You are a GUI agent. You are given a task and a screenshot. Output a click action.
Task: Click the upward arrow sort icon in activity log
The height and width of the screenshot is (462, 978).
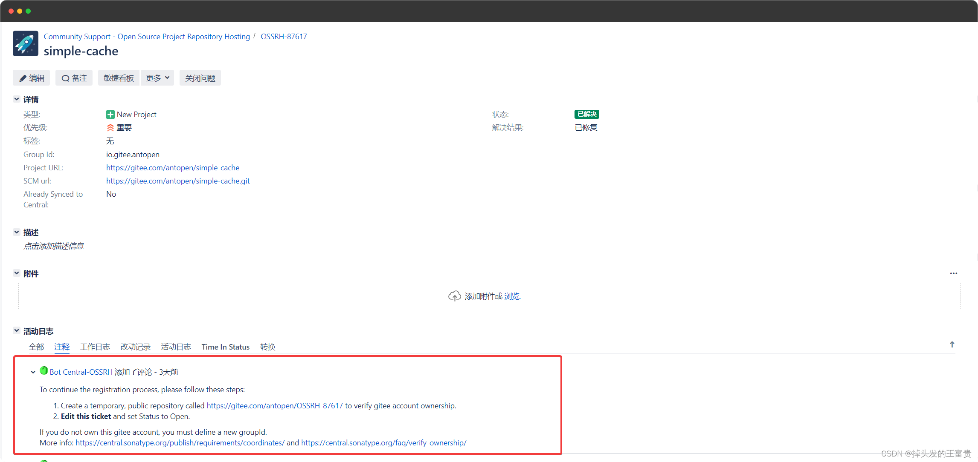point(952,344)
